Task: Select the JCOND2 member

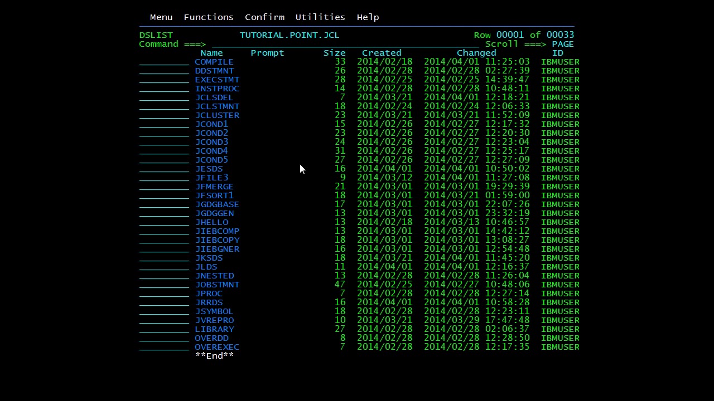Action: [x=211, y=133]
